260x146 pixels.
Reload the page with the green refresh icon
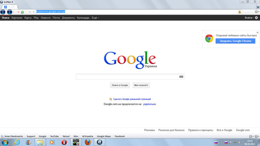tap(22, 12)
